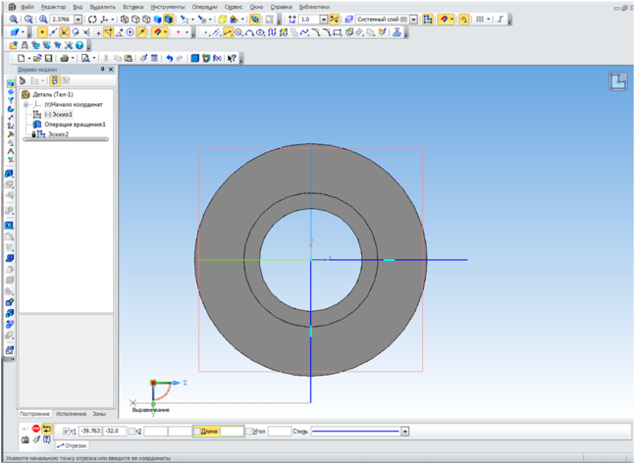Select the arc tool icon
The image size is (635, 464).
tap(249, 32)
